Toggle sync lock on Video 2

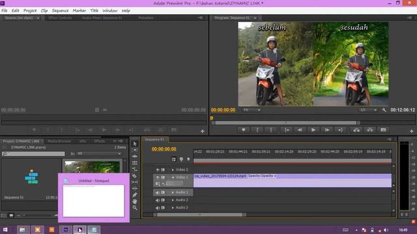(163, 170)
